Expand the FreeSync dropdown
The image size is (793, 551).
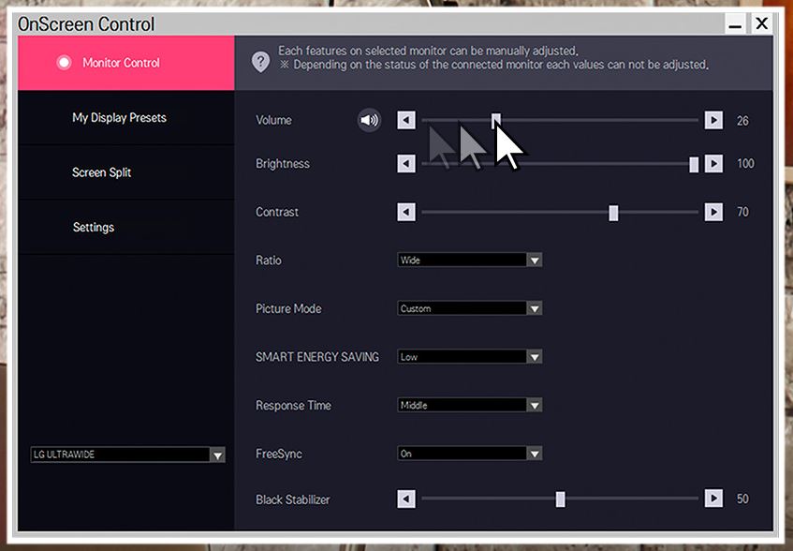(470, 454)
